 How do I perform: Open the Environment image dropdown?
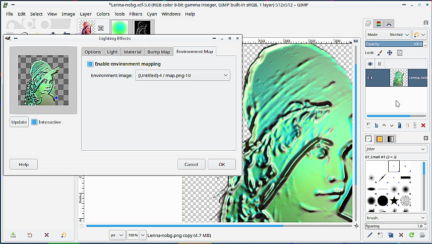pos(182,75)
